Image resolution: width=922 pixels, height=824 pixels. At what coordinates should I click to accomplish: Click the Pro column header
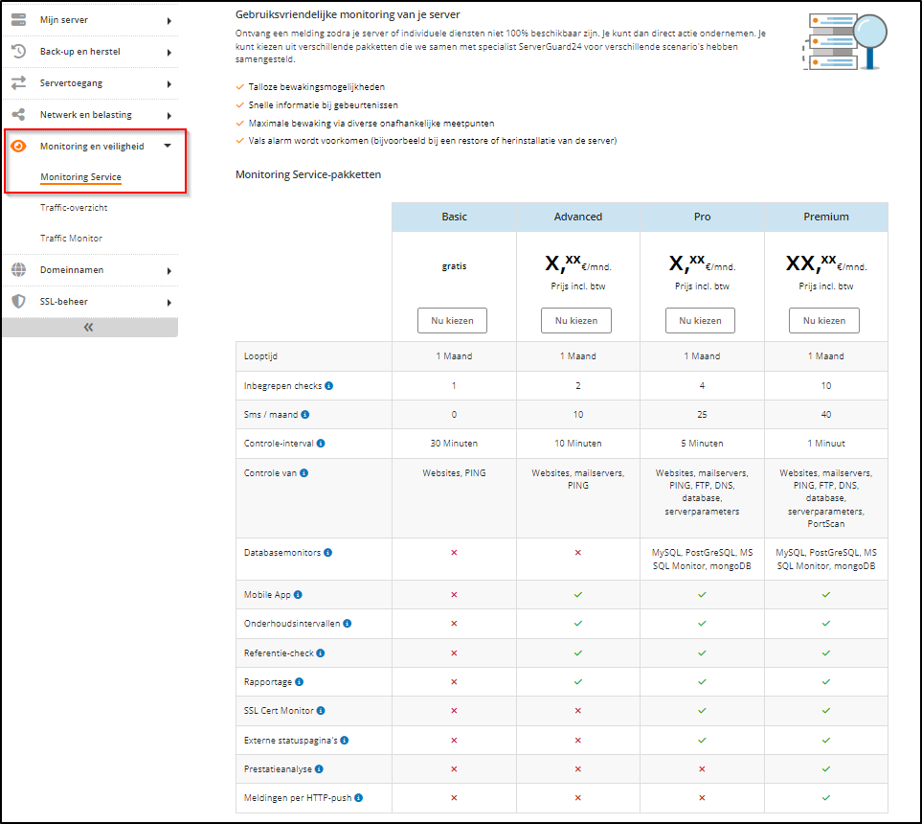click(702, 217)
